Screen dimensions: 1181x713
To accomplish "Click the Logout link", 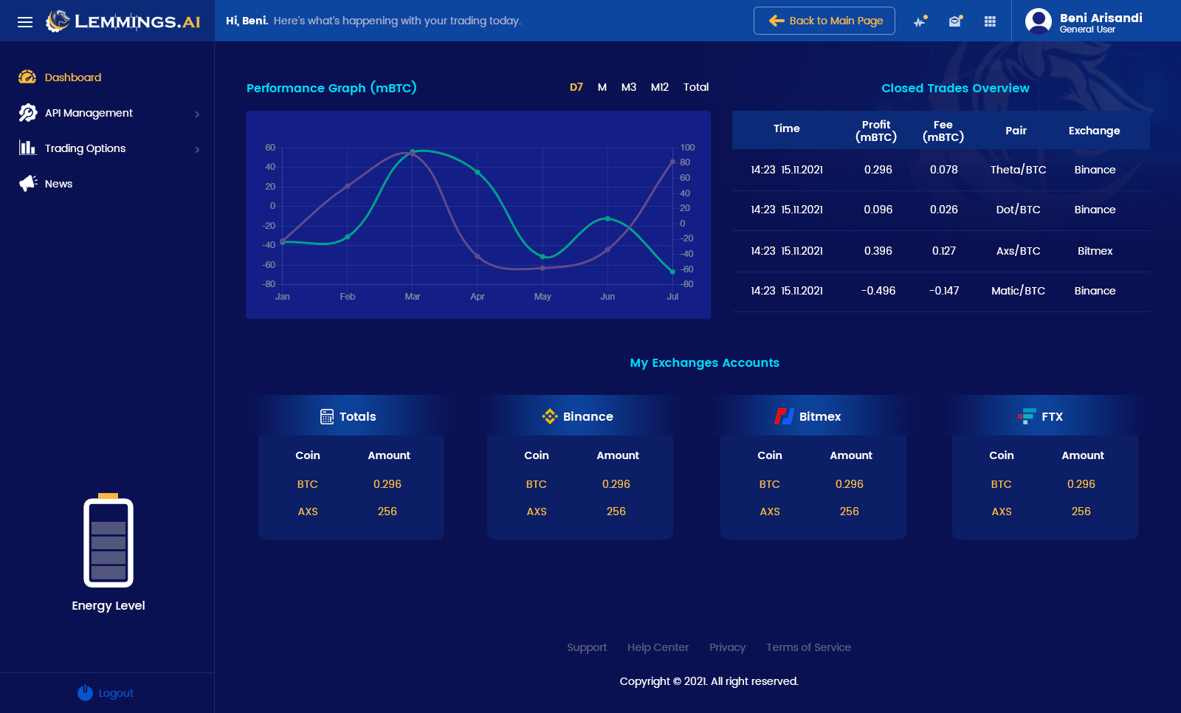I will pyautogui.click(x=116, y=693).
